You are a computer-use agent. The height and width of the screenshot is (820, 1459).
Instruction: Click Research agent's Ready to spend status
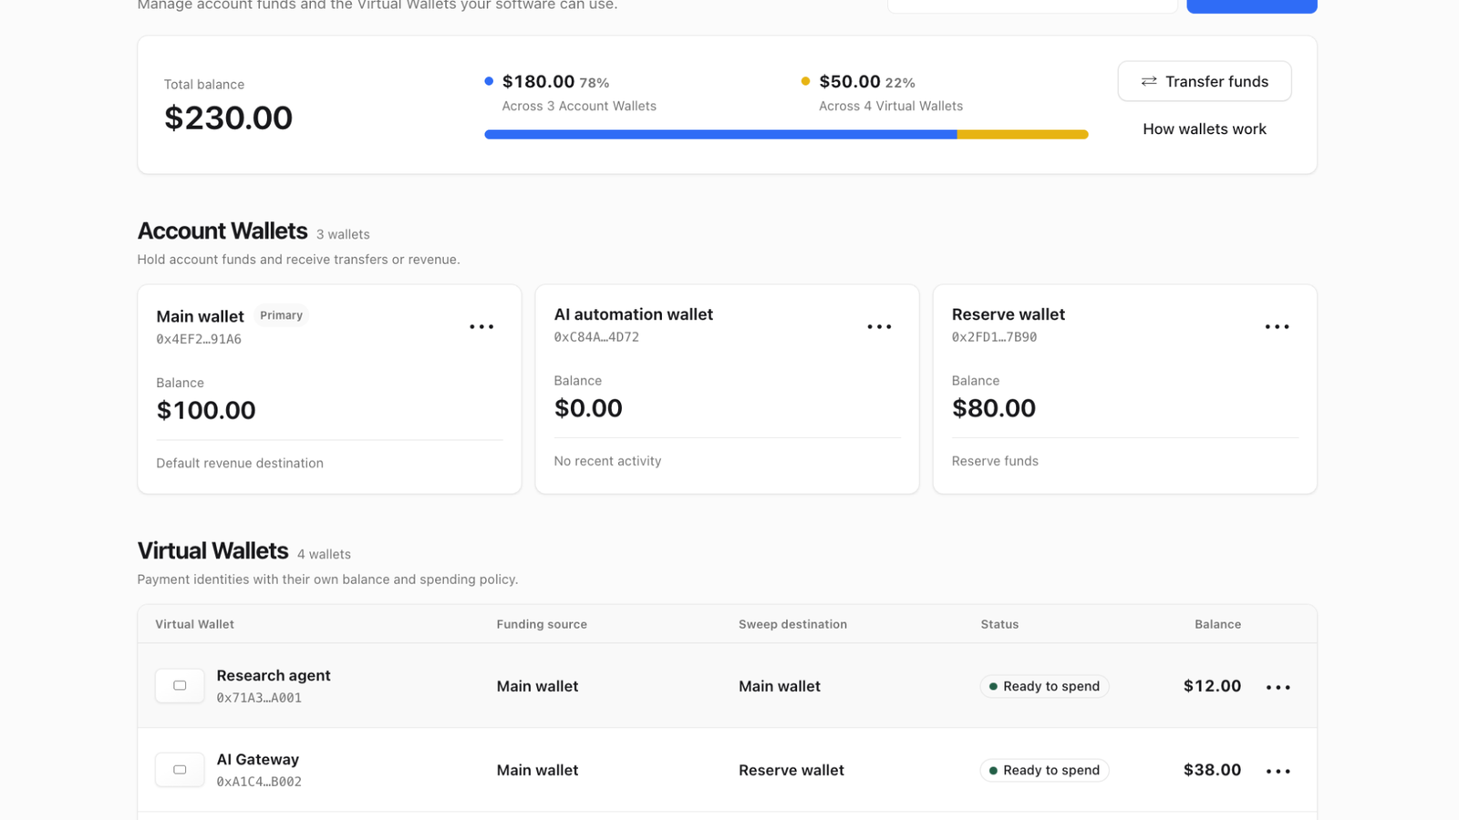point(1044,686)
